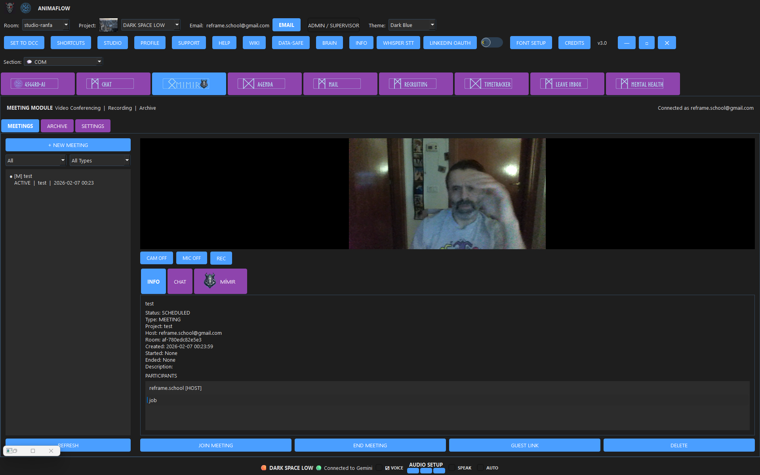Viewport: 760px width, 475px height.
Task: Toggle the dark mode moon switch
Action: pyautogui.click(x=491, y=43)
